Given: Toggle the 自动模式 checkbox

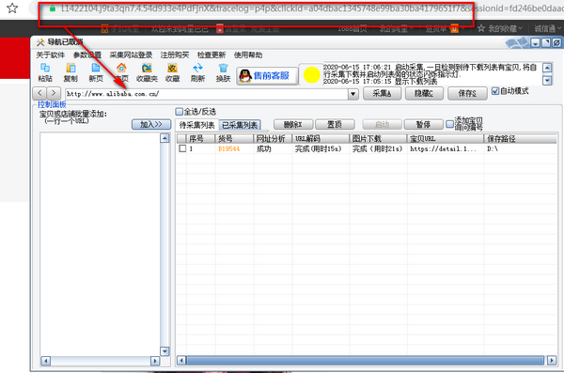Looking at the screenshot, I should (x=495, y=91).
